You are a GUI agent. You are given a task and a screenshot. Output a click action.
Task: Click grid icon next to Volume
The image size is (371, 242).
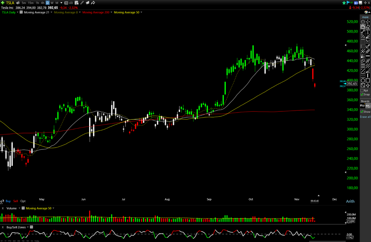pos(23,208)
